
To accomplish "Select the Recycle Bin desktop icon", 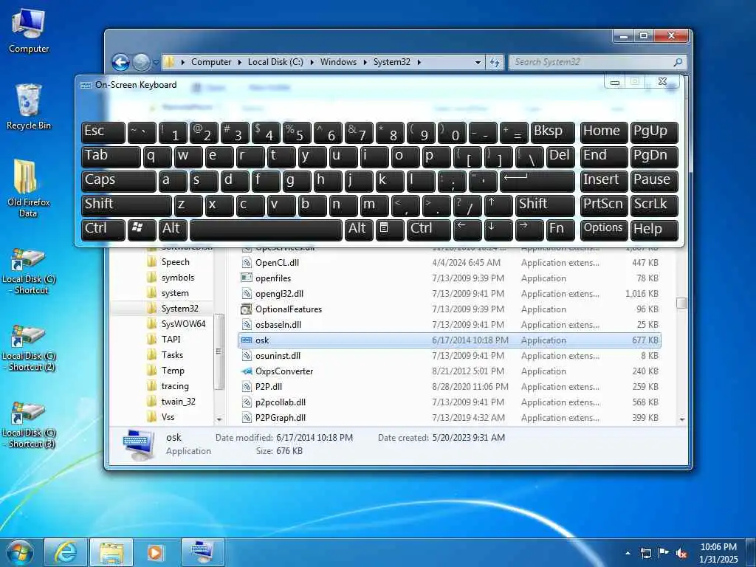I will click(29, 107).
